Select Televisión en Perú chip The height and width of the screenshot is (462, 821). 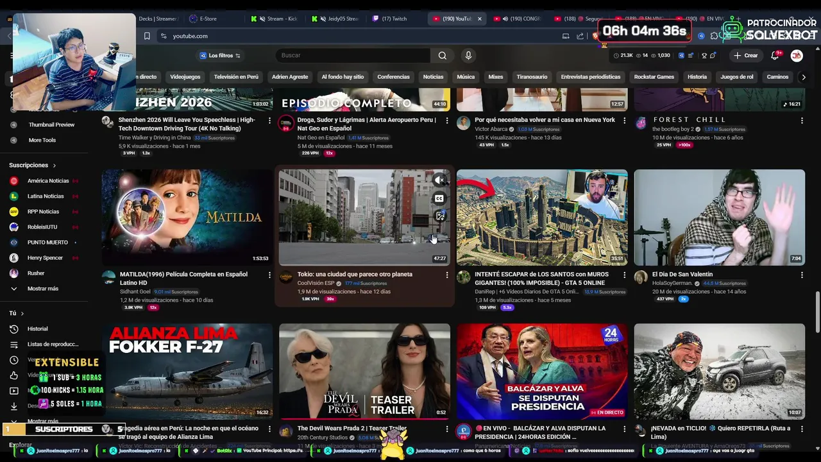[236, 77]
